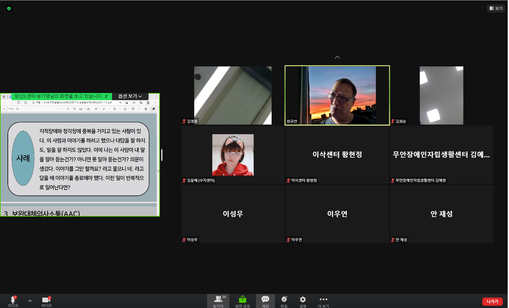
Task: Click the green screen share (화면 공유) icon
Action: click(242, 299)
